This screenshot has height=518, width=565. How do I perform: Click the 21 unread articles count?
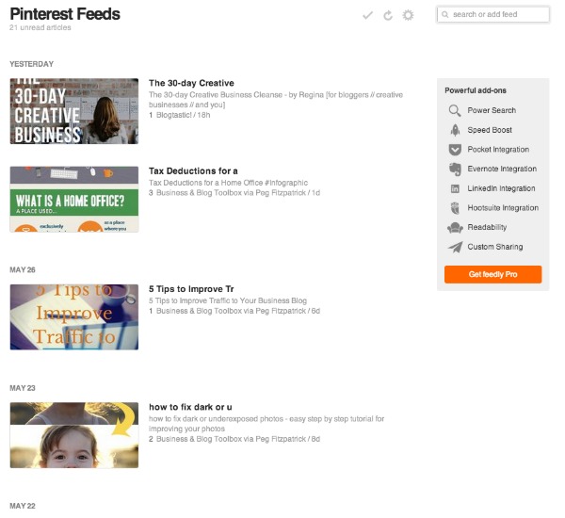[40, 27]
